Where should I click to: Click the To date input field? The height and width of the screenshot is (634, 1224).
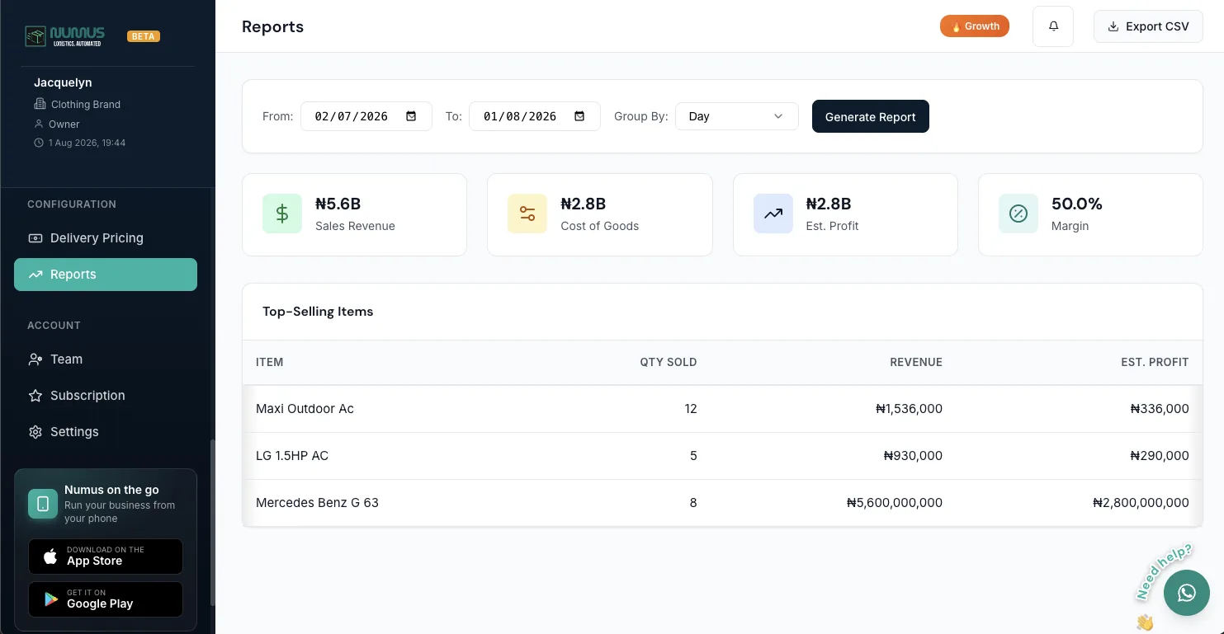pyautogui.click(x=535, y=116)
